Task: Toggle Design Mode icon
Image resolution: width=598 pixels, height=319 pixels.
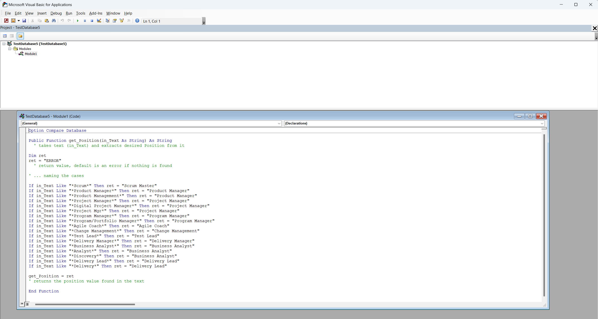Action: tap(99, 21)
